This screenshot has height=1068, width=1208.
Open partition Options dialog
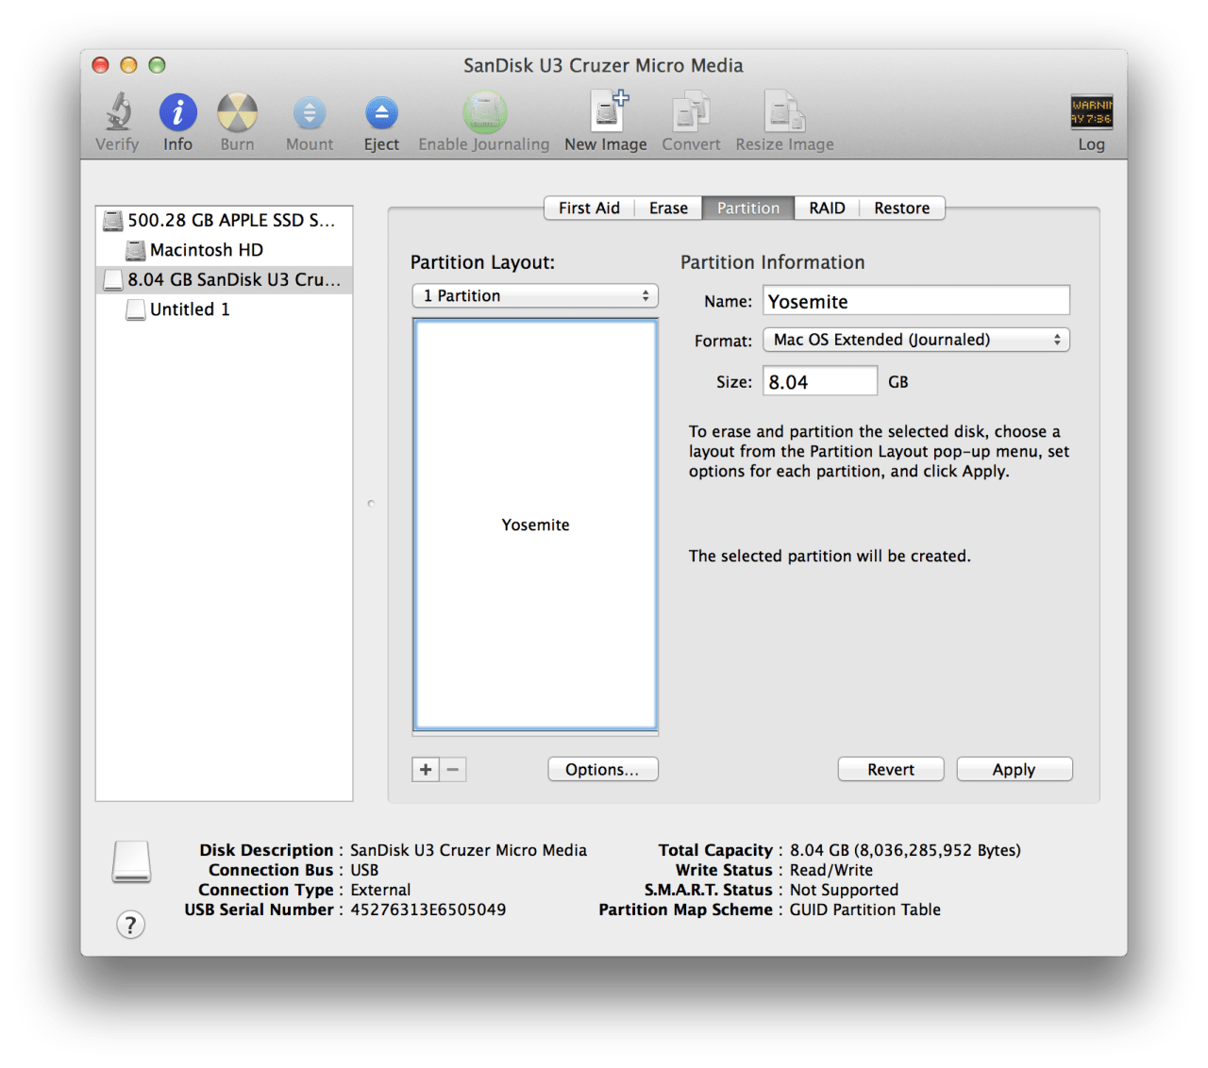click(x=602, y=770)
